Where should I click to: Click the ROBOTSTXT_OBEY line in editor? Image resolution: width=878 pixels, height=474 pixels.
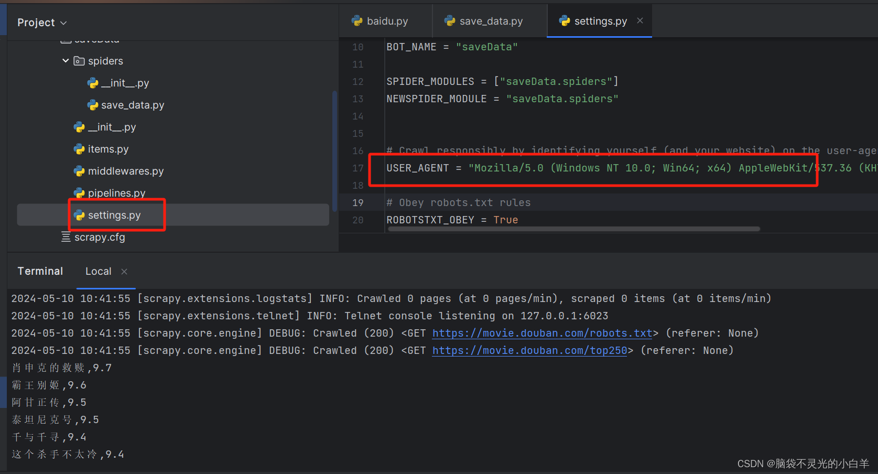pyautogui.click(x=452, y=220)
